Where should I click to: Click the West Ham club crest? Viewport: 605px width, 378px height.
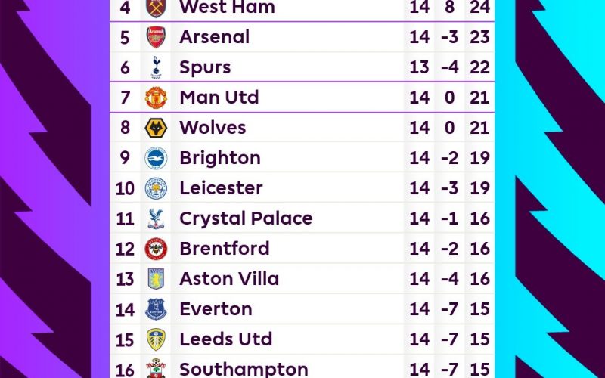[156, 8]
